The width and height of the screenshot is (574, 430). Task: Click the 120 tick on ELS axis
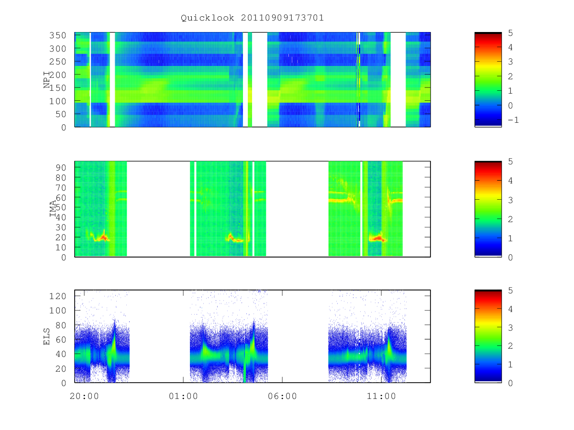[x=57, y=296]
